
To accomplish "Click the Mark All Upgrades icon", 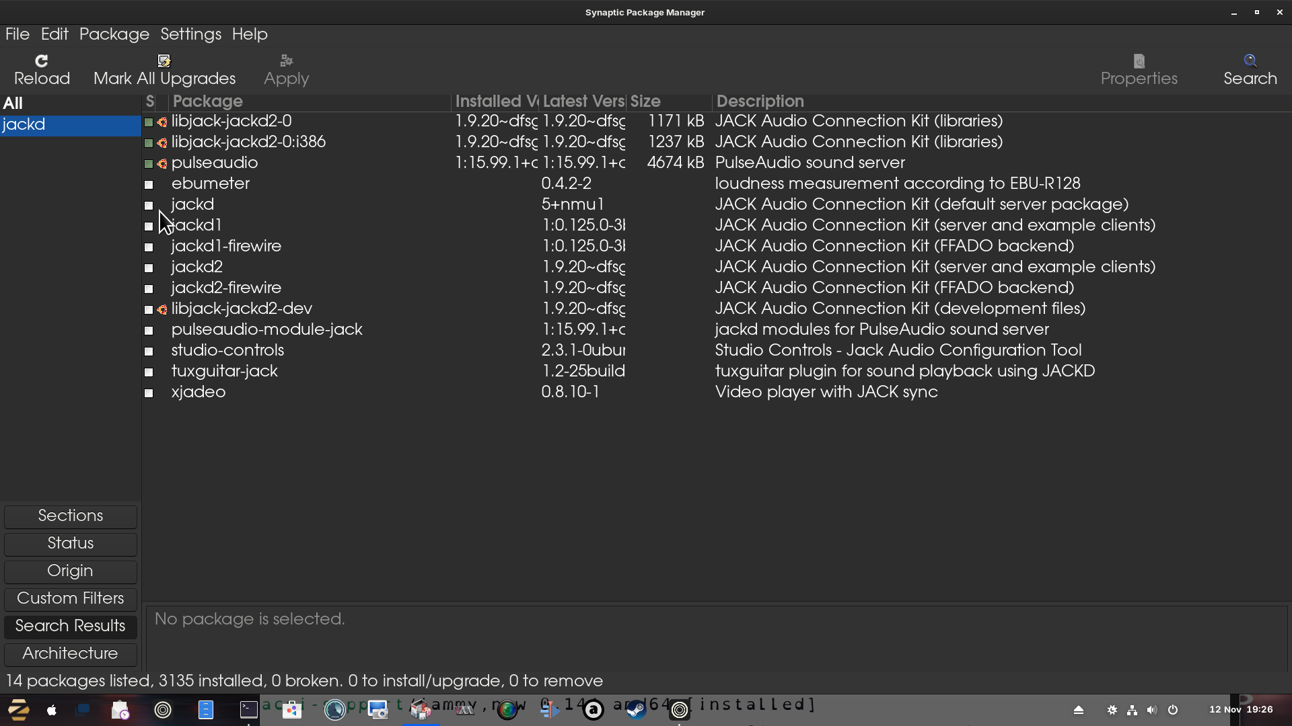I will point(164,61).
